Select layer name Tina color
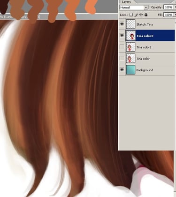 click(143, 59)
